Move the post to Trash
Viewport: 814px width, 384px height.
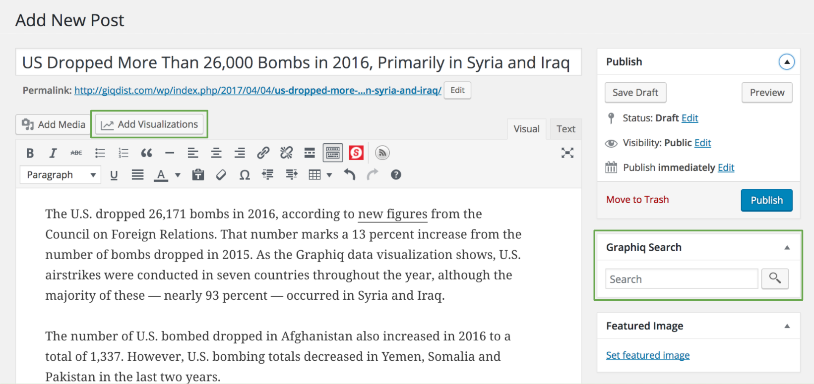pyautogui.click(x=637, y=200)
